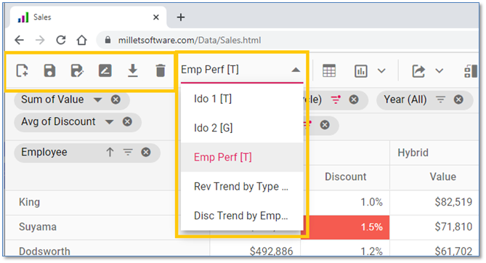
Task: Remove the second-row chip beside the menu
Action: coord(325,125)
